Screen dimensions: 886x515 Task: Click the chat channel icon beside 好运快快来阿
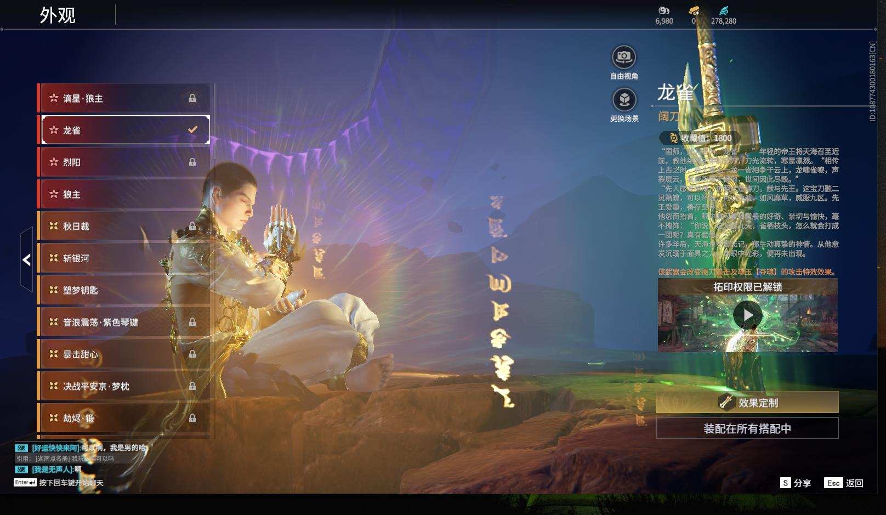click(21, 448)
